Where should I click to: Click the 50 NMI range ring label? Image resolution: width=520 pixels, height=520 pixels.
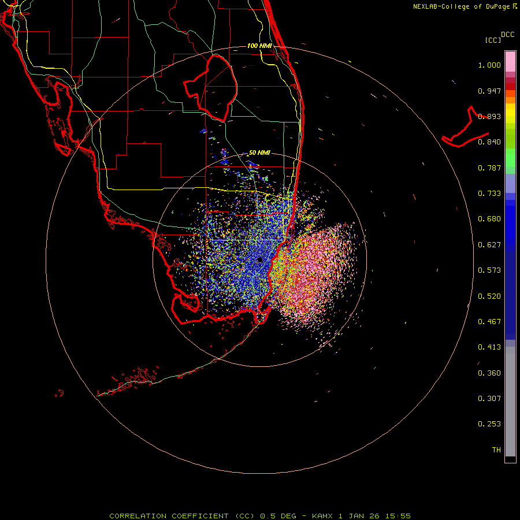259,153
